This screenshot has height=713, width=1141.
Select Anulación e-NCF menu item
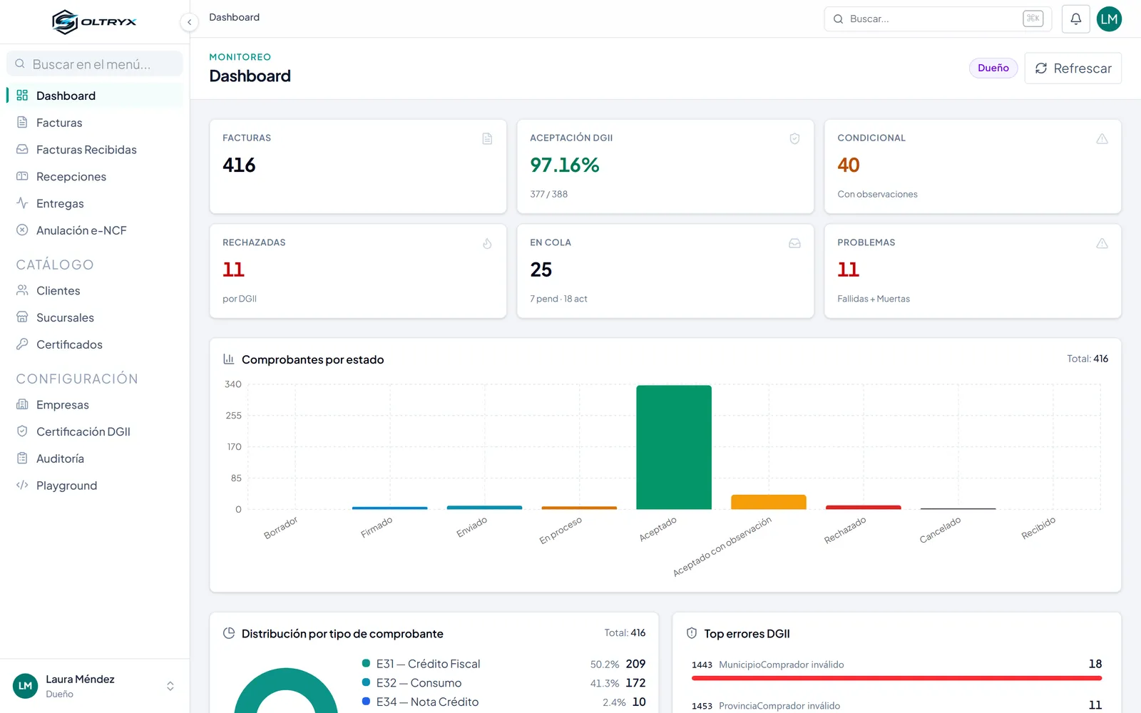(94, 230)
